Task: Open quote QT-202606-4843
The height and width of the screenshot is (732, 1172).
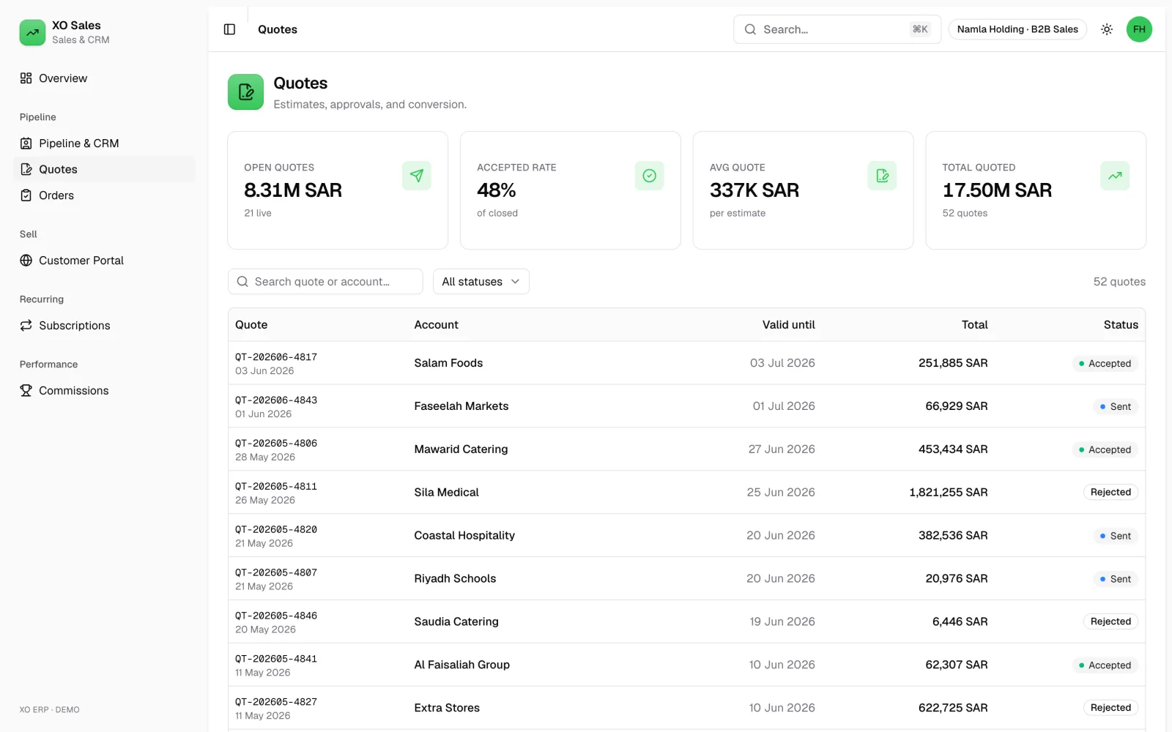Action: [x=276, y=400]
